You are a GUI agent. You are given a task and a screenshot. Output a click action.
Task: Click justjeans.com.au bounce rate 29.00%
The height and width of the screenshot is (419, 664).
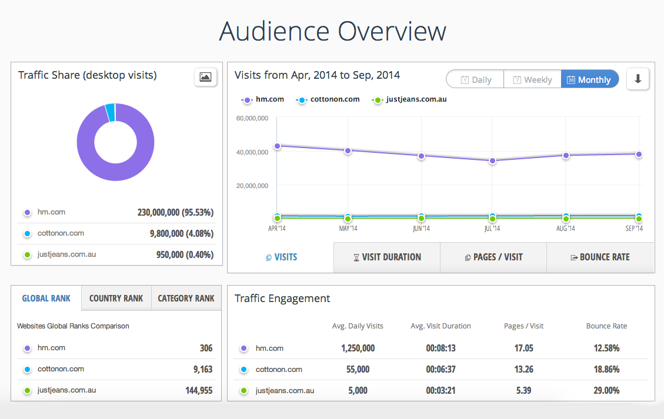tap(606, 391)
